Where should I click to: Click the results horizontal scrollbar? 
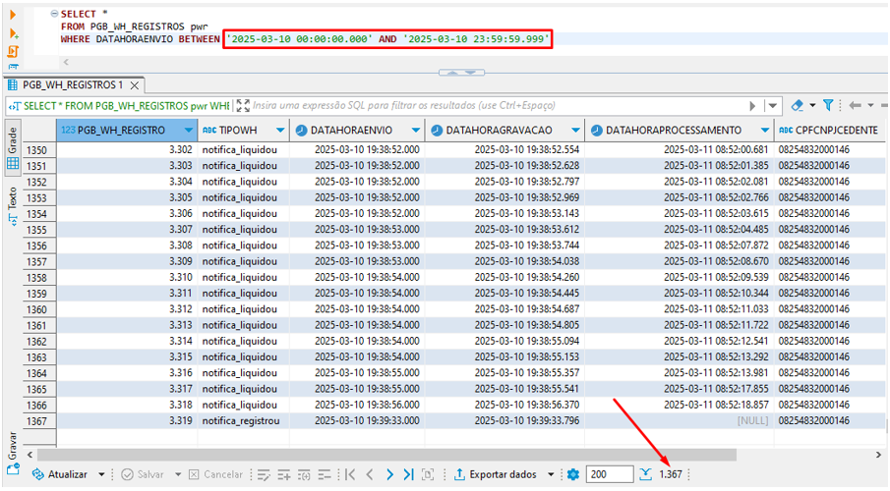[x=386, y=455]
